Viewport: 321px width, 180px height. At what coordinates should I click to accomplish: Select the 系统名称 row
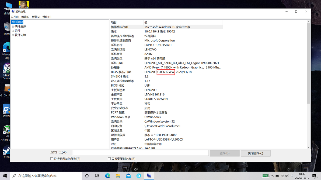pyautogui.click(x=166, y=45)
